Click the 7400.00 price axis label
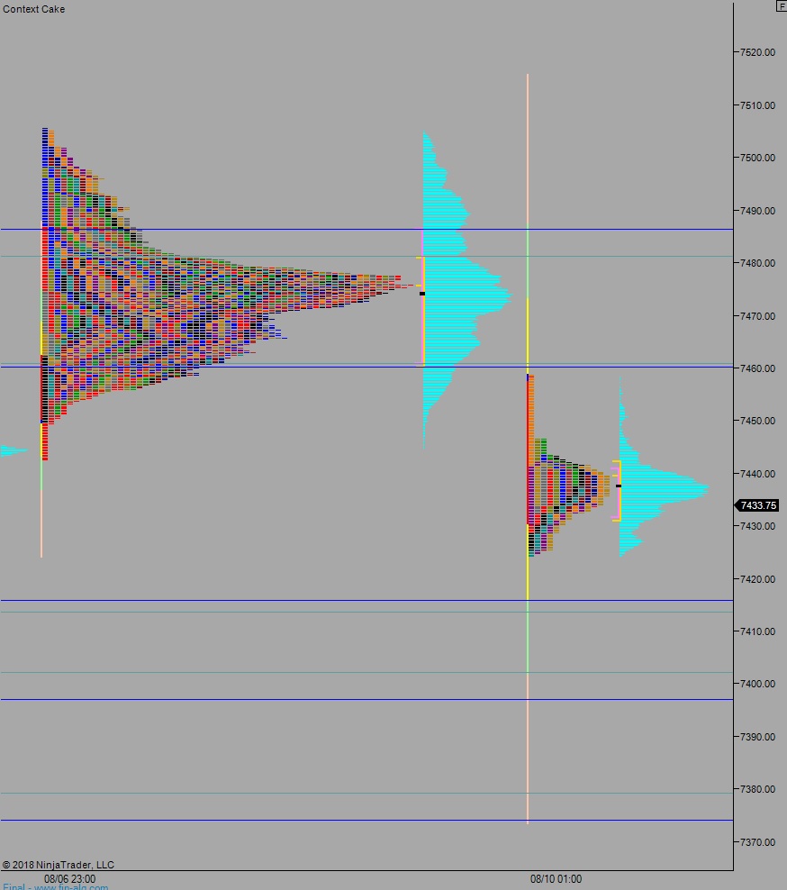Screen dimensions: 787x890 [x=757, y=684]
